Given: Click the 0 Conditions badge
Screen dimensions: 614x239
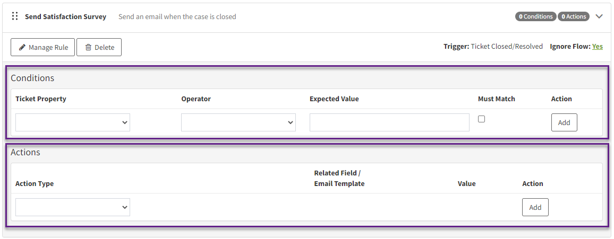Looking at the screenshot, I should click(536, 16).
